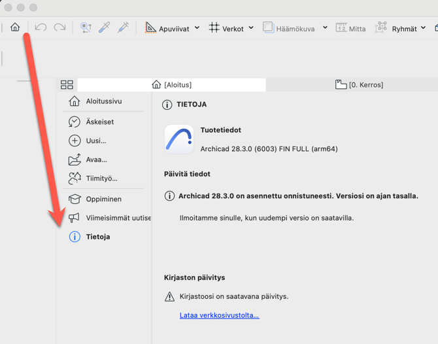Click the Lataa verkkosivustolta... link
The height and width of the screenshot is (344, 438).
point(219,315)
